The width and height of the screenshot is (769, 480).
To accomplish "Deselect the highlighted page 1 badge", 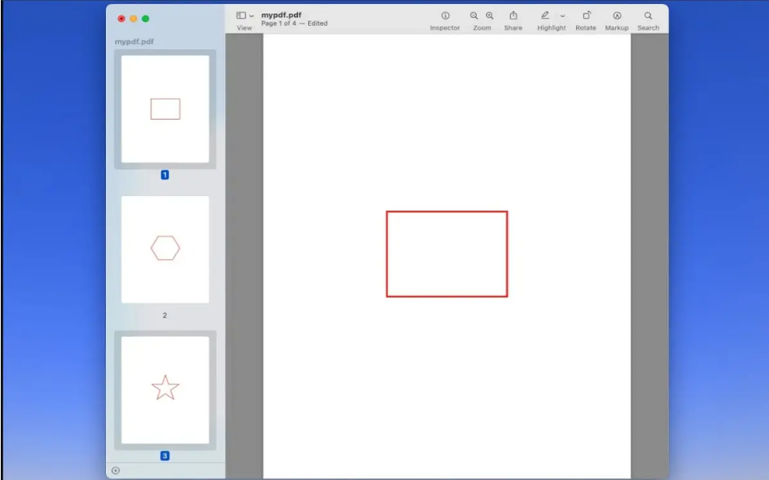I will click(164, 175).
